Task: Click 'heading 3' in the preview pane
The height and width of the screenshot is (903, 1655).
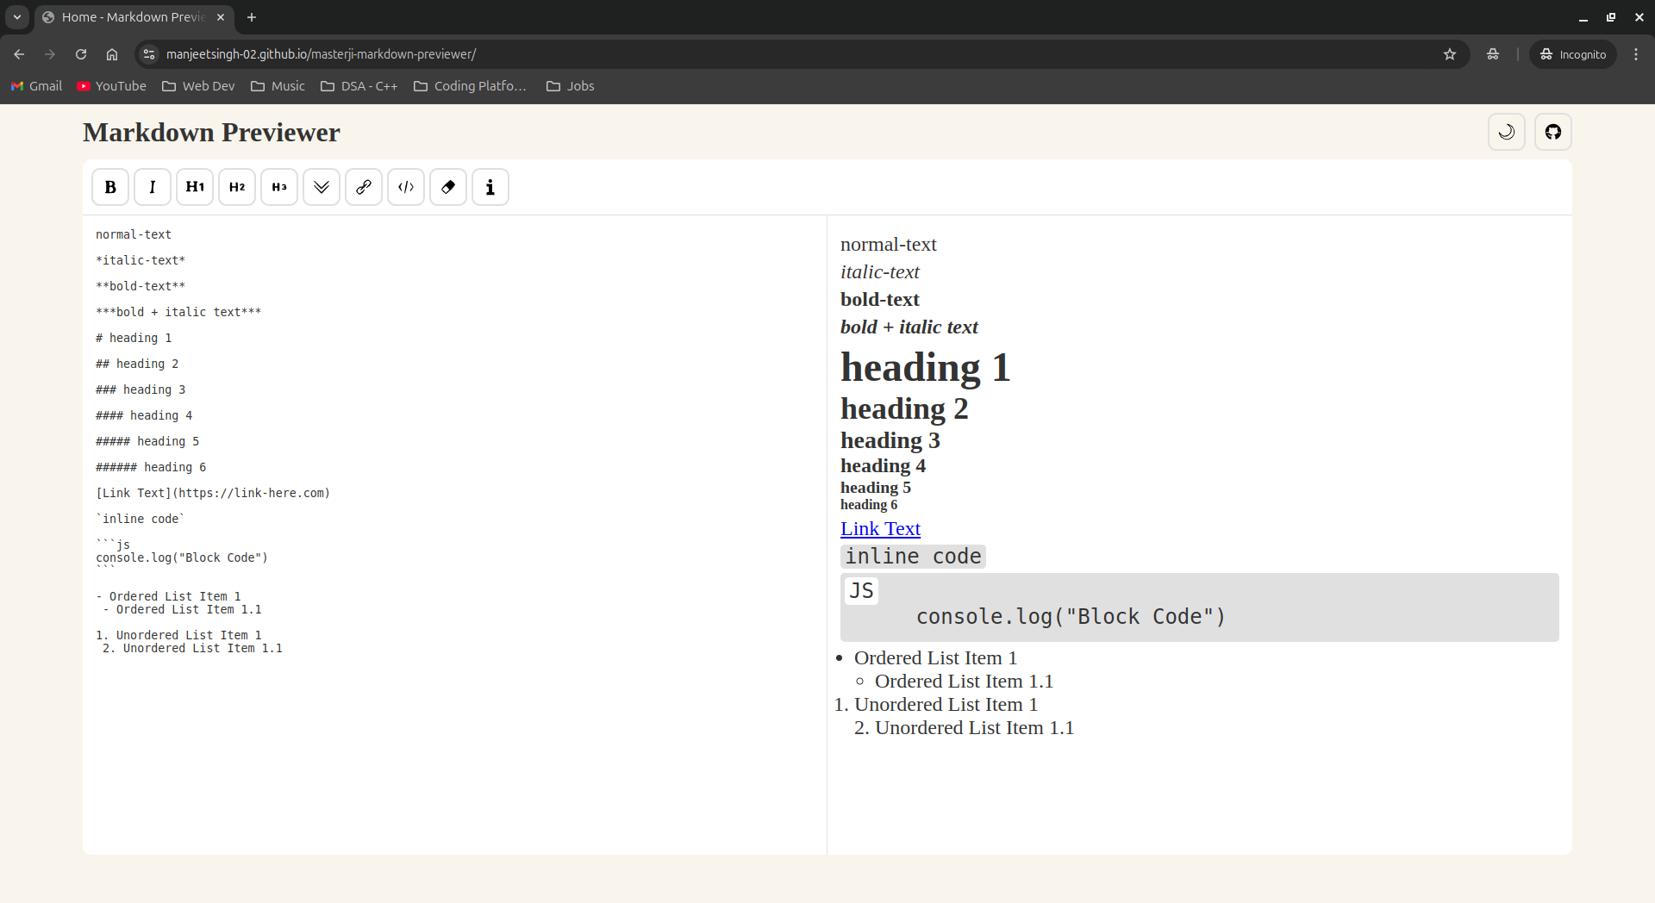Action: (x=890, y=440)
